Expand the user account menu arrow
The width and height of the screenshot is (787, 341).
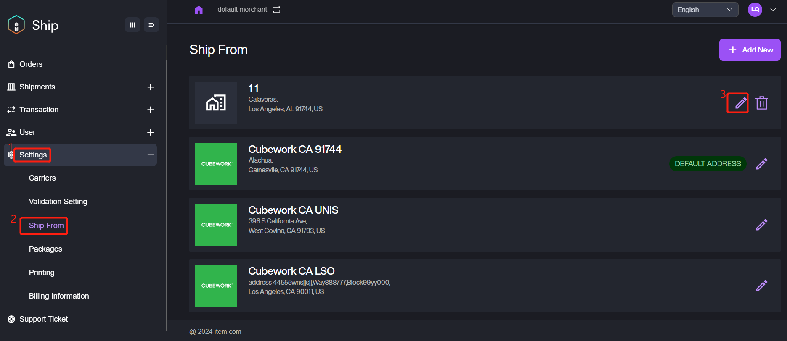tap(773, 10)
